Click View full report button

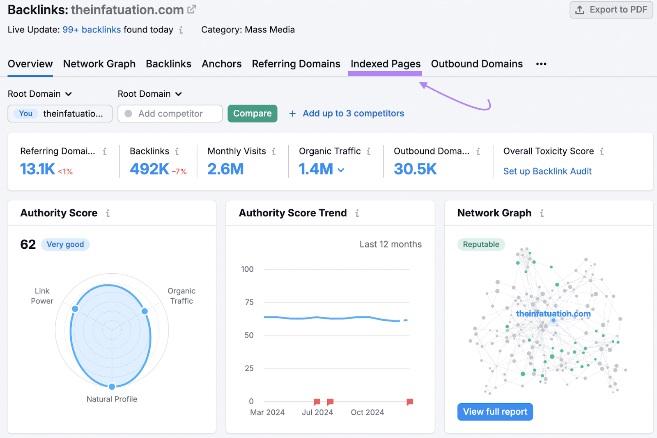click(495, 412)
